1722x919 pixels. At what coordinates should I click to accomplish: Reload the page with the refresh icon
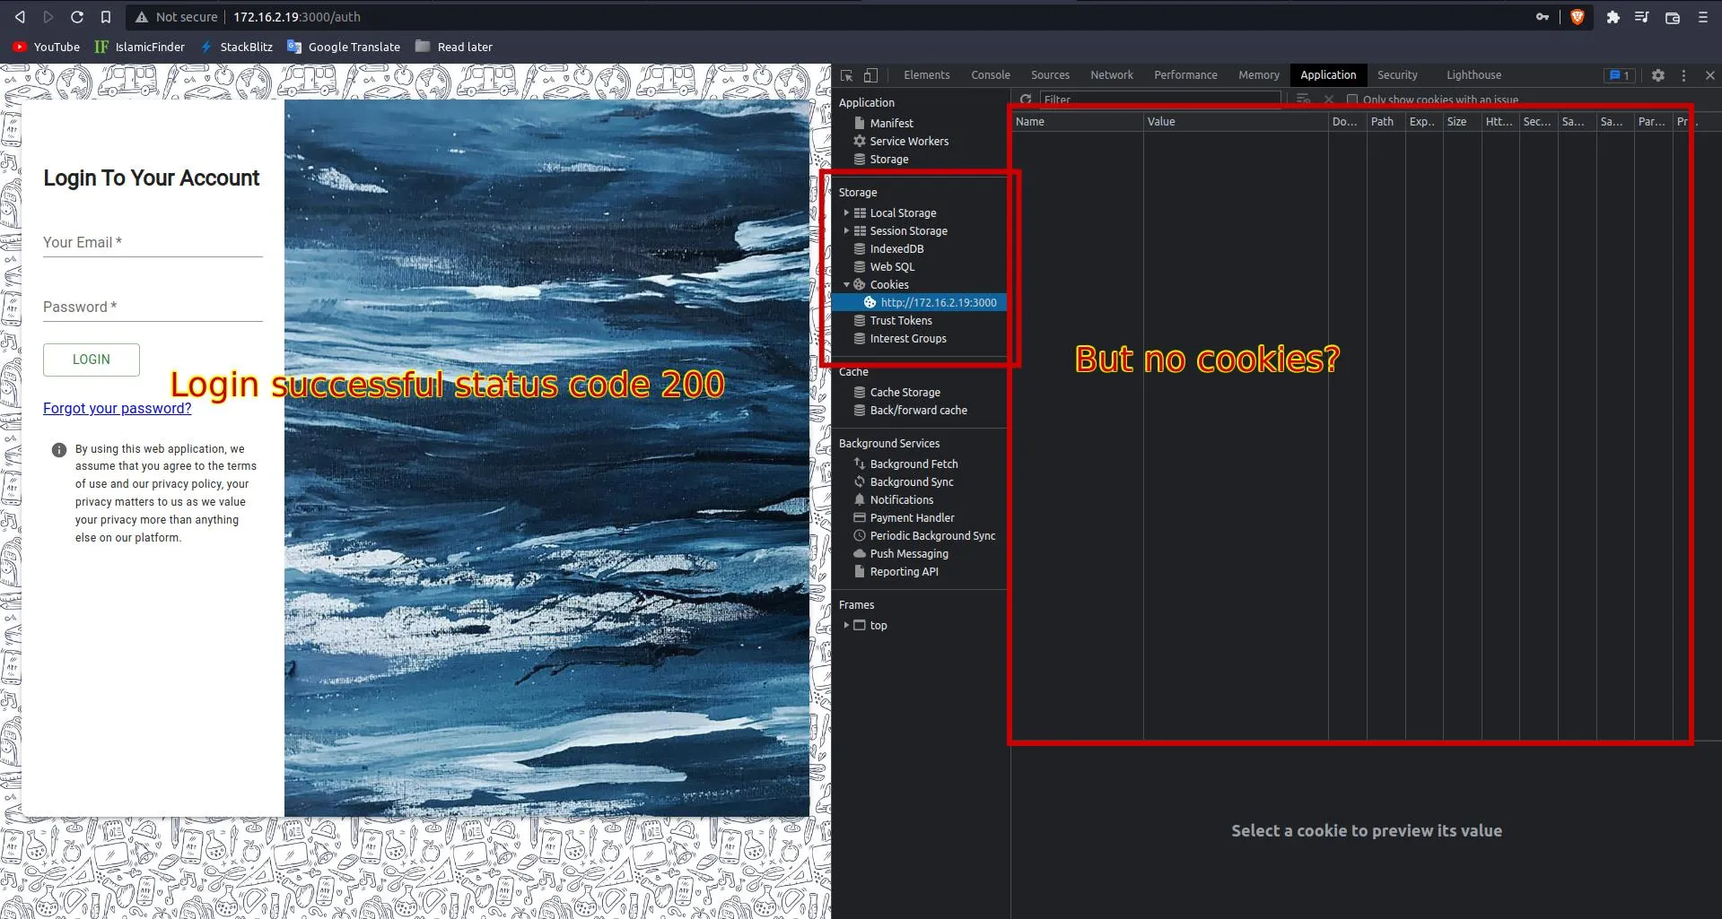tap(77, 17)
